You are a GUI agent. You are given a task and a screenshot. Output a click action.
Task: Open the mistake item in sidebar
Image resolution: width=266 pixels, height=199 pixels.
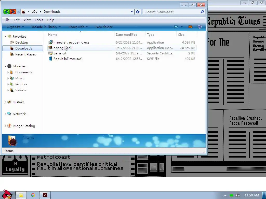pos(18,102)
